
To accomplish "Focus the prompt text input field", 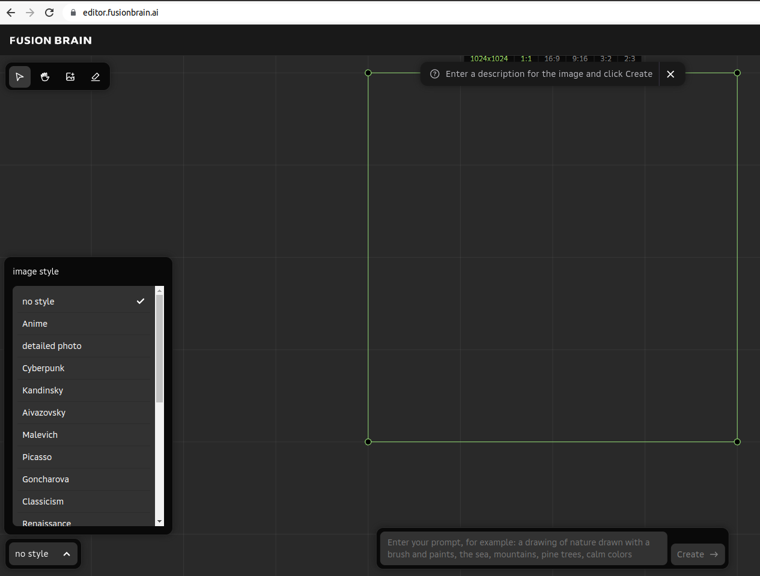I will pyautogui.click(x=523, y=548).
